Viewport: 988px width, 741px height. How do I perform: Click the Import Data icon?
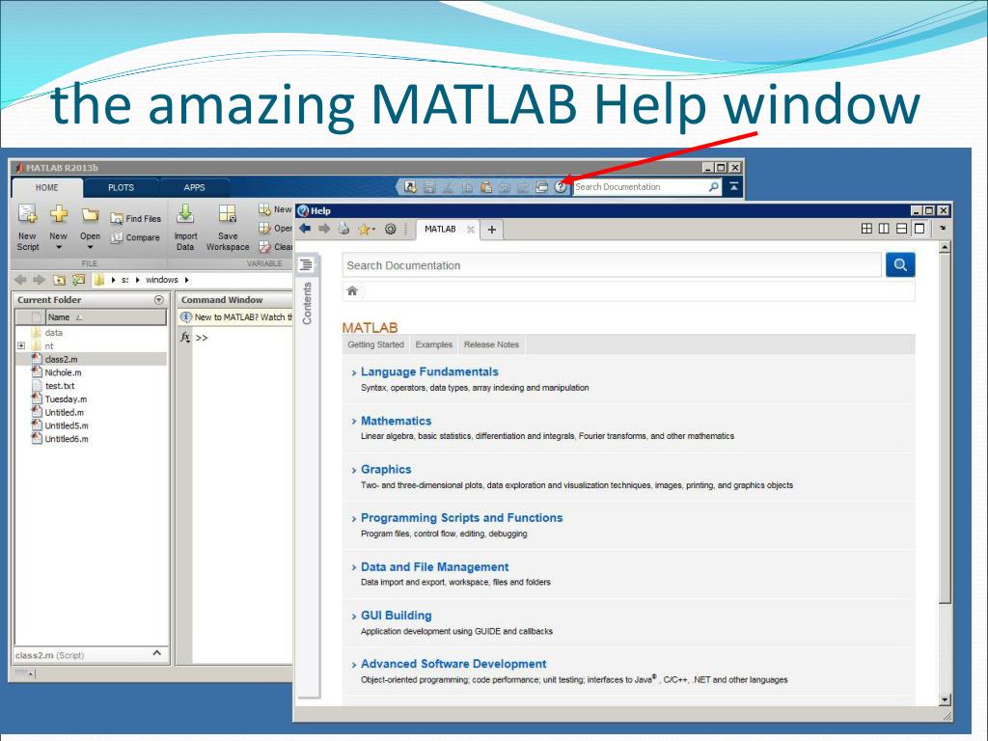pos(185,214)
